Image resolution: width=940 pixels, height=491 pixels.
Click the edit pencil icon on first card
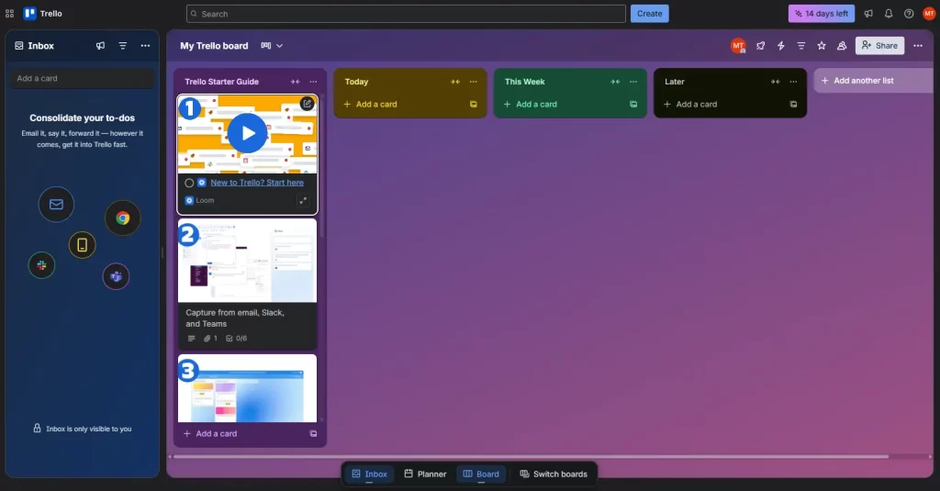click(307, 104)
